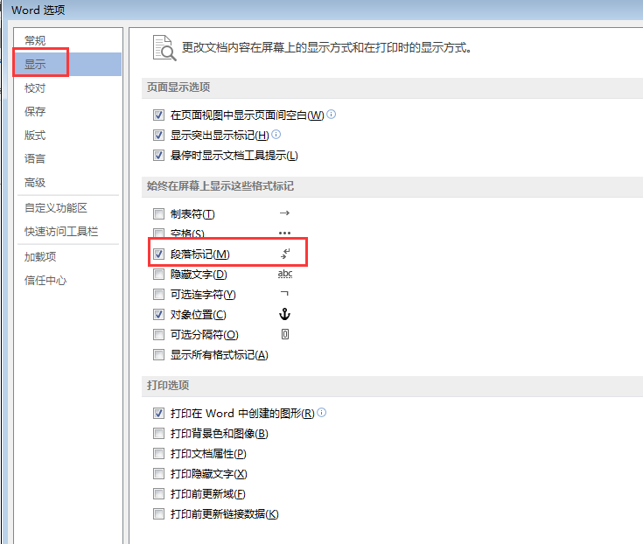Toggle 显示突出显示标记 checkbox
Image resolution: width=643 pixels, height=544 pixels.
158,135
